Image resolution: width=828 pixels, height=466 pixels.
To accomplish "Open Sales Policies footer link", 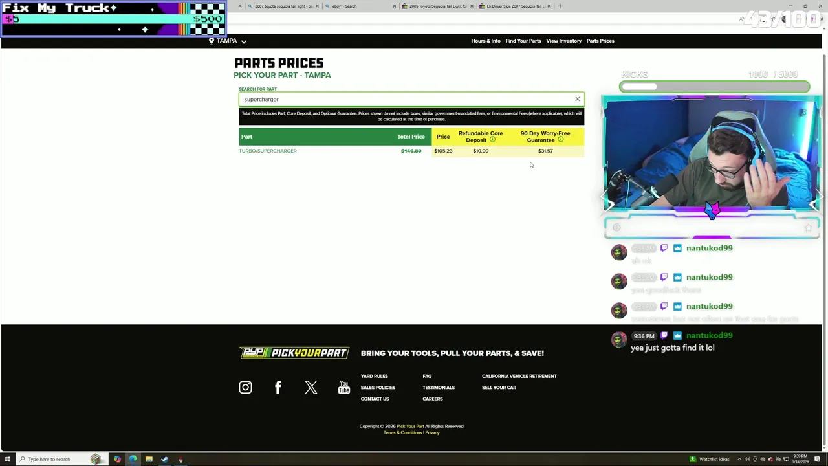I will pyautogui.click(x=378, y=388).
